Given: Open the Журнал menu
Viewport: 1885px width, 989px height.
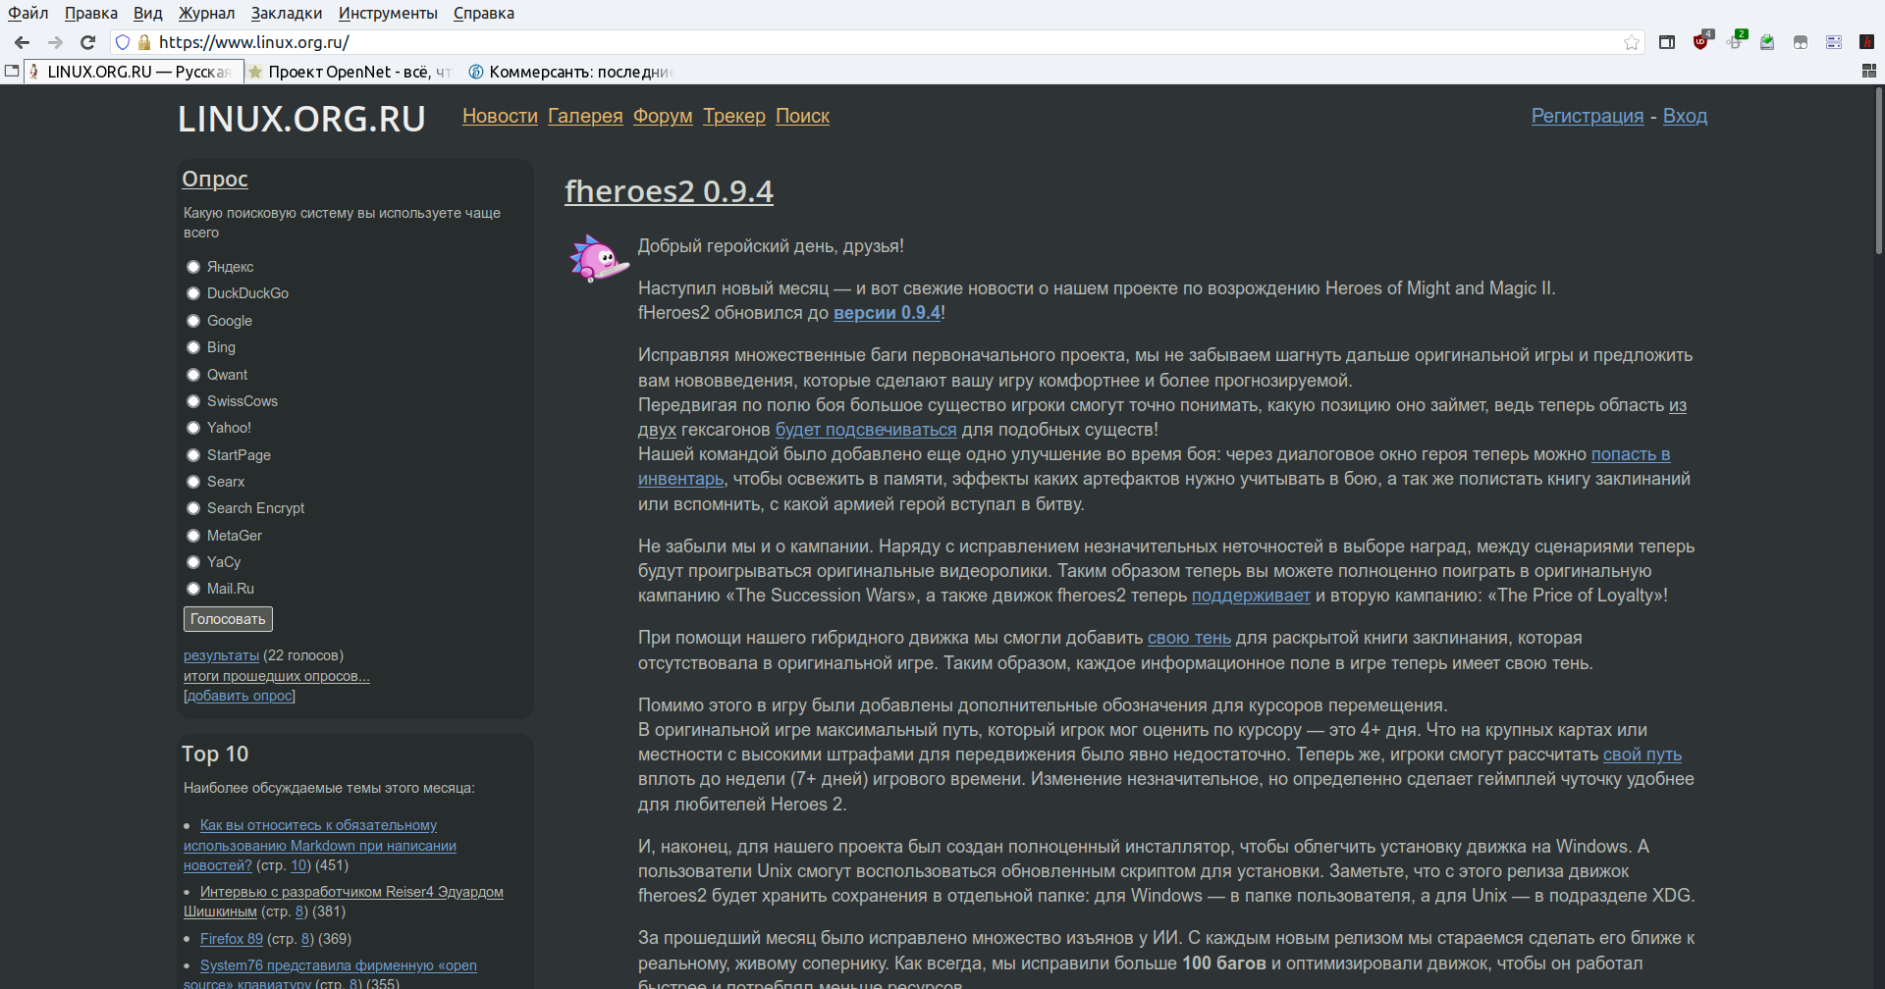Looking at the screenshot, I should 207,13.
